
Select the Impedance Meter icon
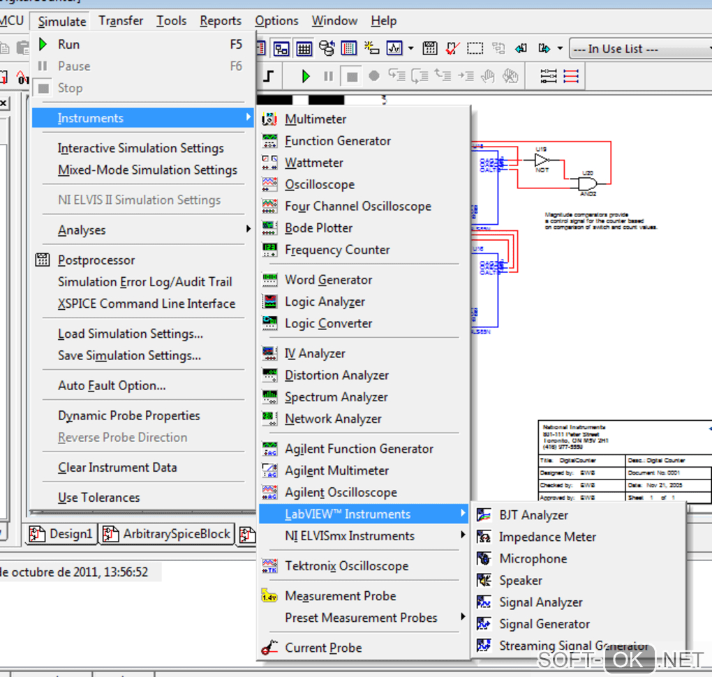[x=484, y=537]
